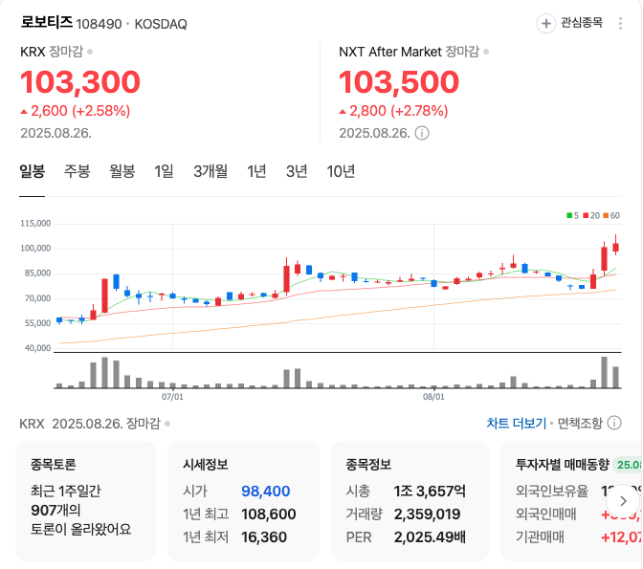The width and height of the screenshot is (643, 569).
Task: Switch to 월봉 monthly chart tab
Action: [x=122, y=171]
